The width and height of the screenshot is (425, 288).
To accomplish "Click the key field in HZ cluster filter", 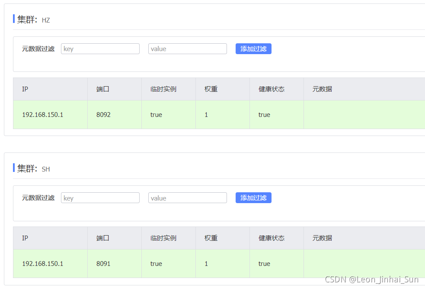I will tap(100, 49).
